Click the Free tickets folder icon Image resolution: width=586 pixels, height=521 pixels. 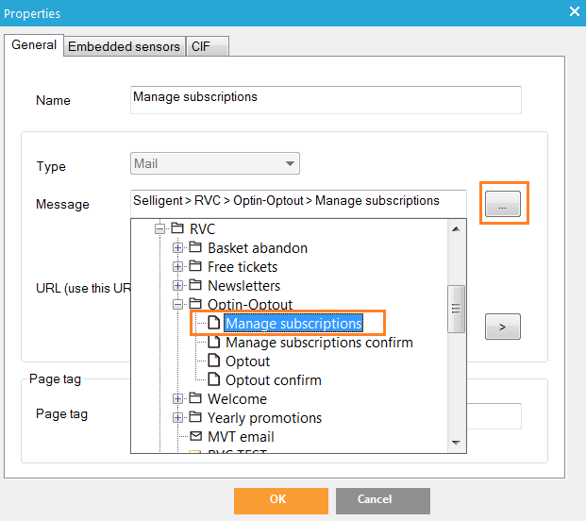click(x=196, y=267)
